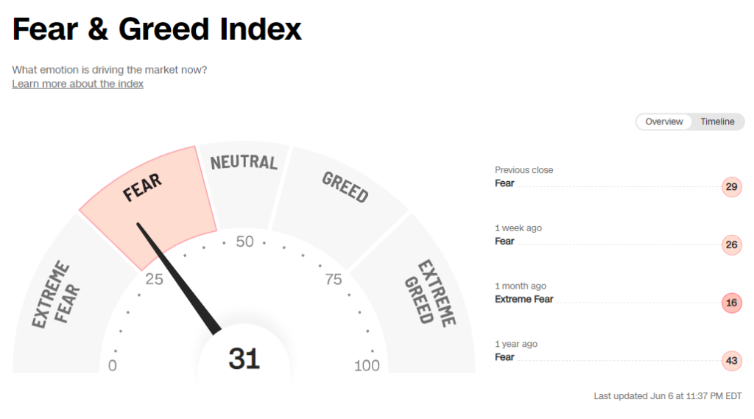Click the 'Extreme Fear' 1 month ago label

pyautogui.click(x=524, y=299)
